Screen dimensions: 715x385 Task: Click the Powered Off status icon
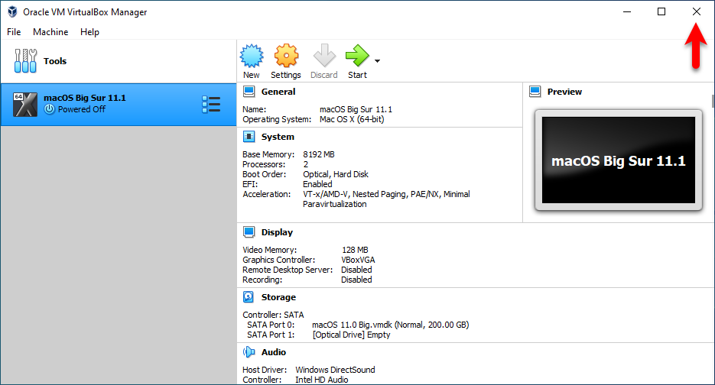pos(49,109)
